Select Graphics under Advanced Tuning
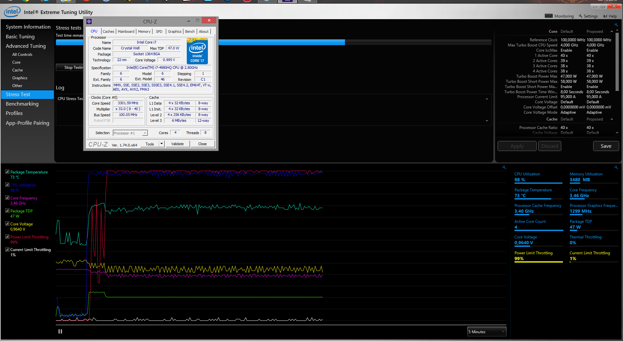 click(x=20, y=78)
